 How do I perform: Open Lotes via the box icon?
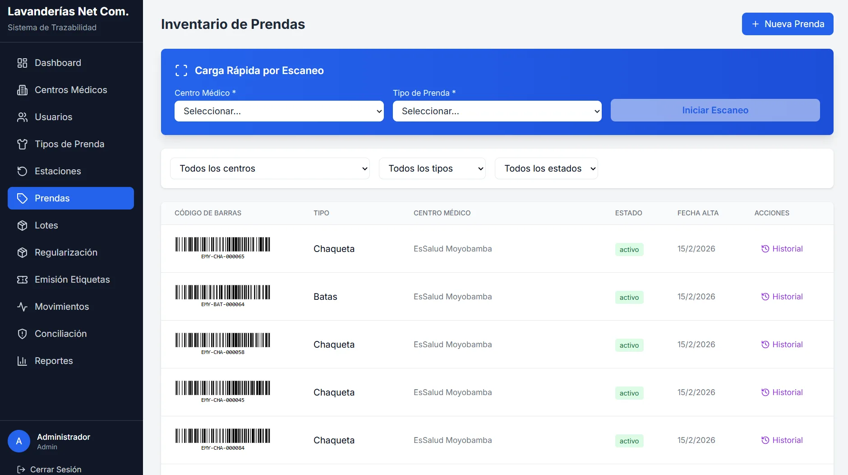tap(22, 225)
